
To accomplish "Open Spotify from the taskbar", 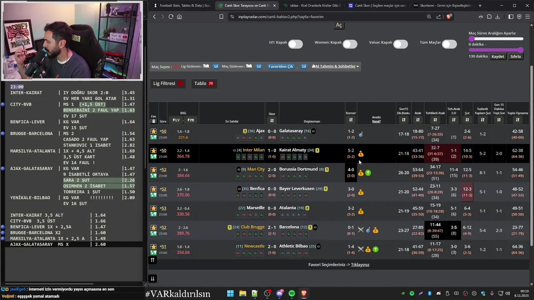I will click(292, 294).
